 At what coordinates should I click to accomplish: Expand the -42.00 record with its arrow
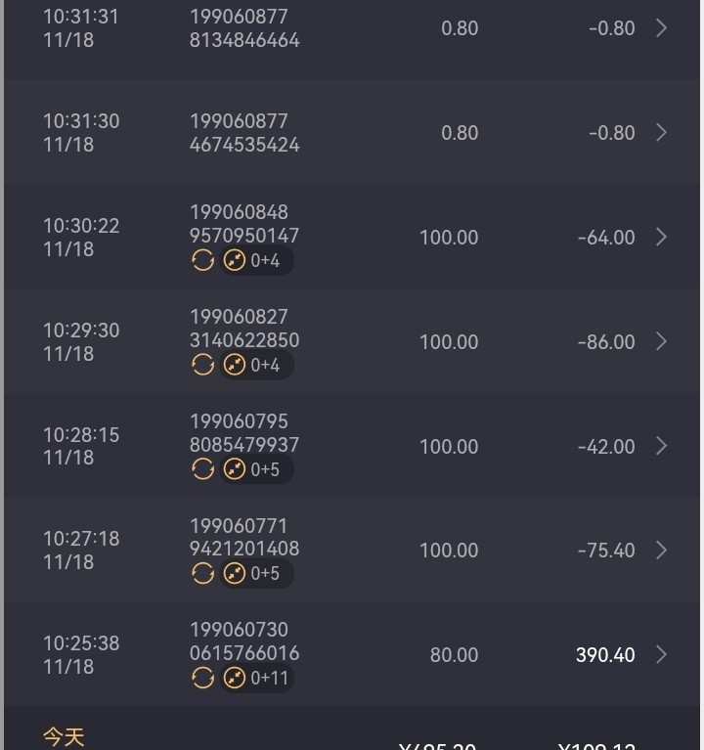click(x=662, y=446)
